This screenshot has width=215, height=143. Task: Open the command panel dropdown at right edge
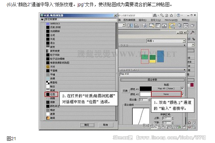tap(193, 45)
